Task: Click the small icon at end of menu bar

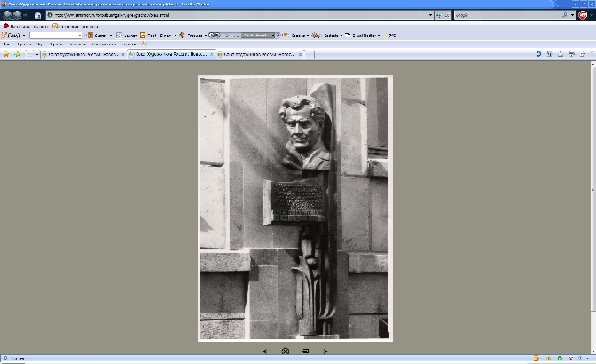Action: 144,44
